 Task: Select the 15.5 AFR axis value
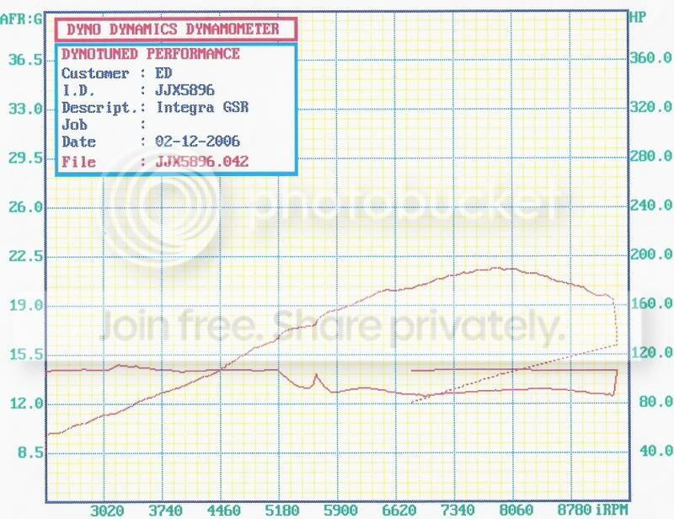pos(25,355)
